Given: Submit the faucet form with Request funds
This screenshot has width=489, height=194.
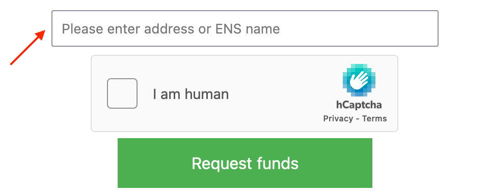Looking at the screenshot, I should 245,163.
